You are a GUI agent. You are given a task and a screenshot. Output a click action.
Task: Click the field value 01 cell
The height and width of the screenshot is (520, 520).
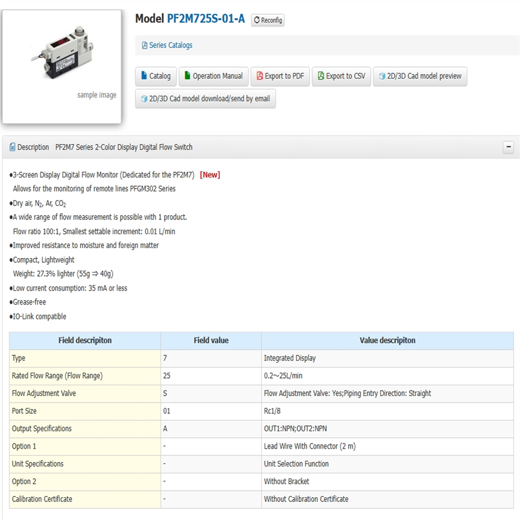[211, 411]
